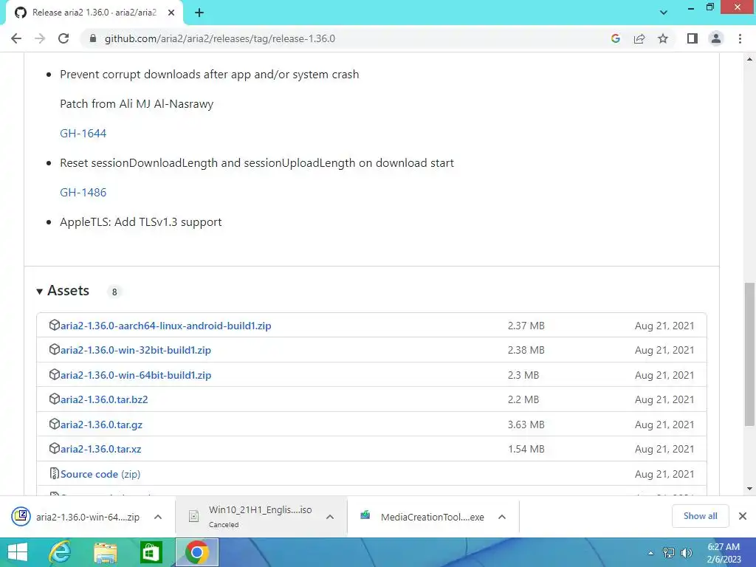Open the GH-1644 link

tap(83, 134)
